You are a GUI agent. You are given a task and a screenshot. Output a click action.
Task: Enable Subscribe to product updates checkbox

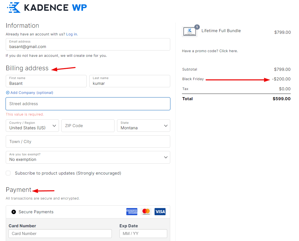[8, 173]
